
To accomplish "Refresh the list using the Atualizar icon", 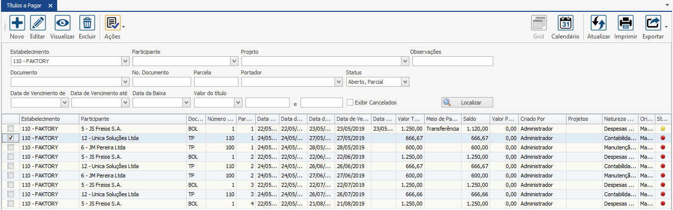I will pos(599,23).
